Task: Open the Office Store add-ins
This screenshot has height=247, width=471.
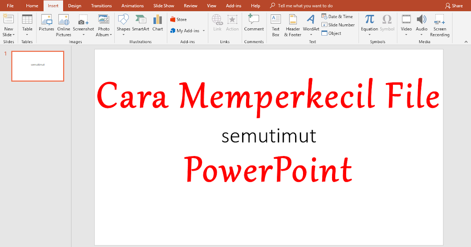Action: click(179, 20)
